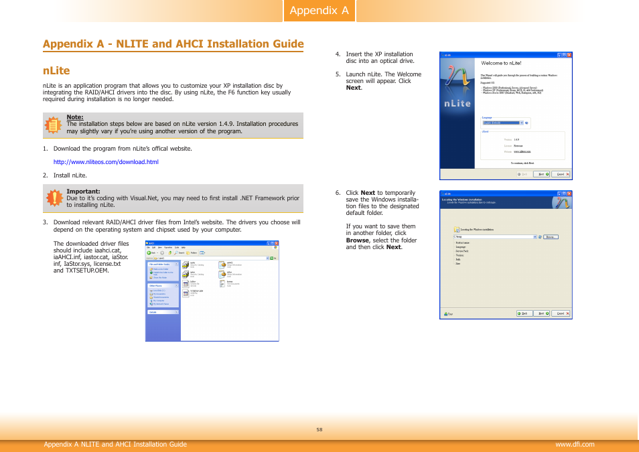The image size is (639, 452).
Task: Click the Appendix A header tab
Action: click(x=319, y=11)
